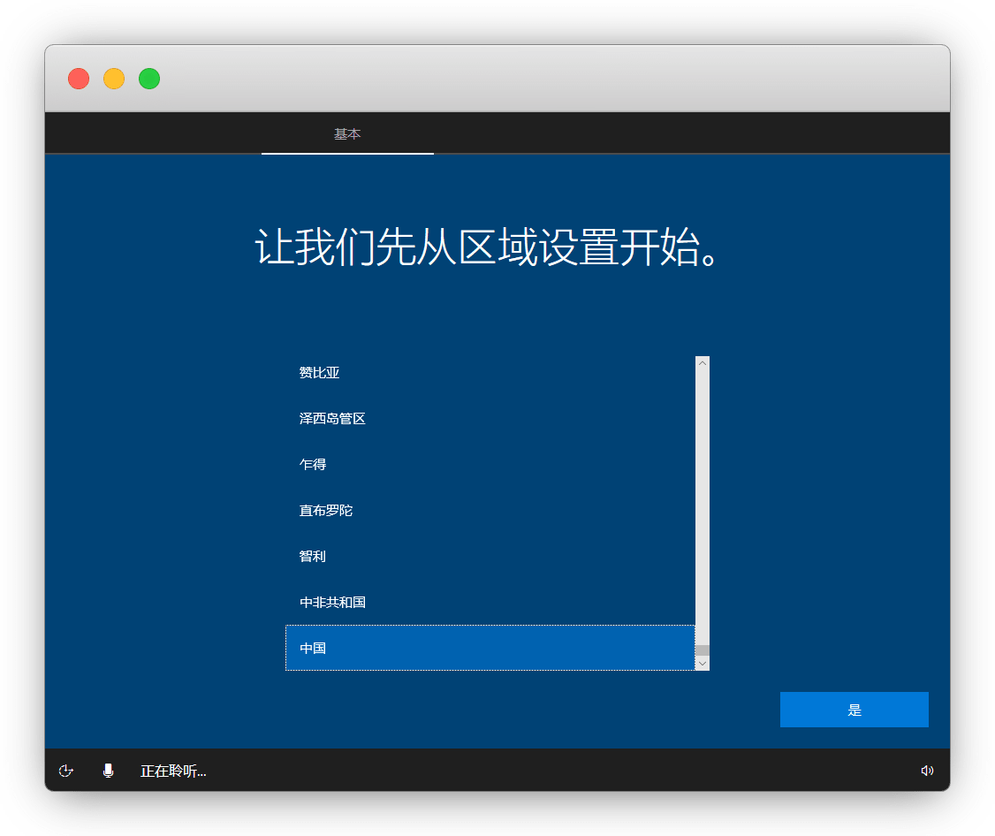Switch to the 基本 tab
Image resolution: width=995 pixels, height=836 pixels.
click(x=347, y=134)
